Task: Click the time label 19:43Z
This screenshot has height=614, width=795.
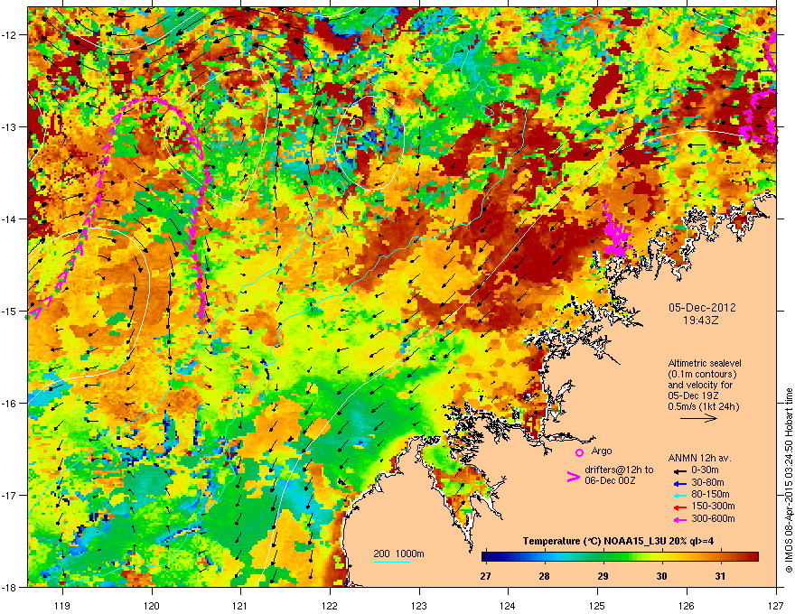Action: tap(701, 321)
